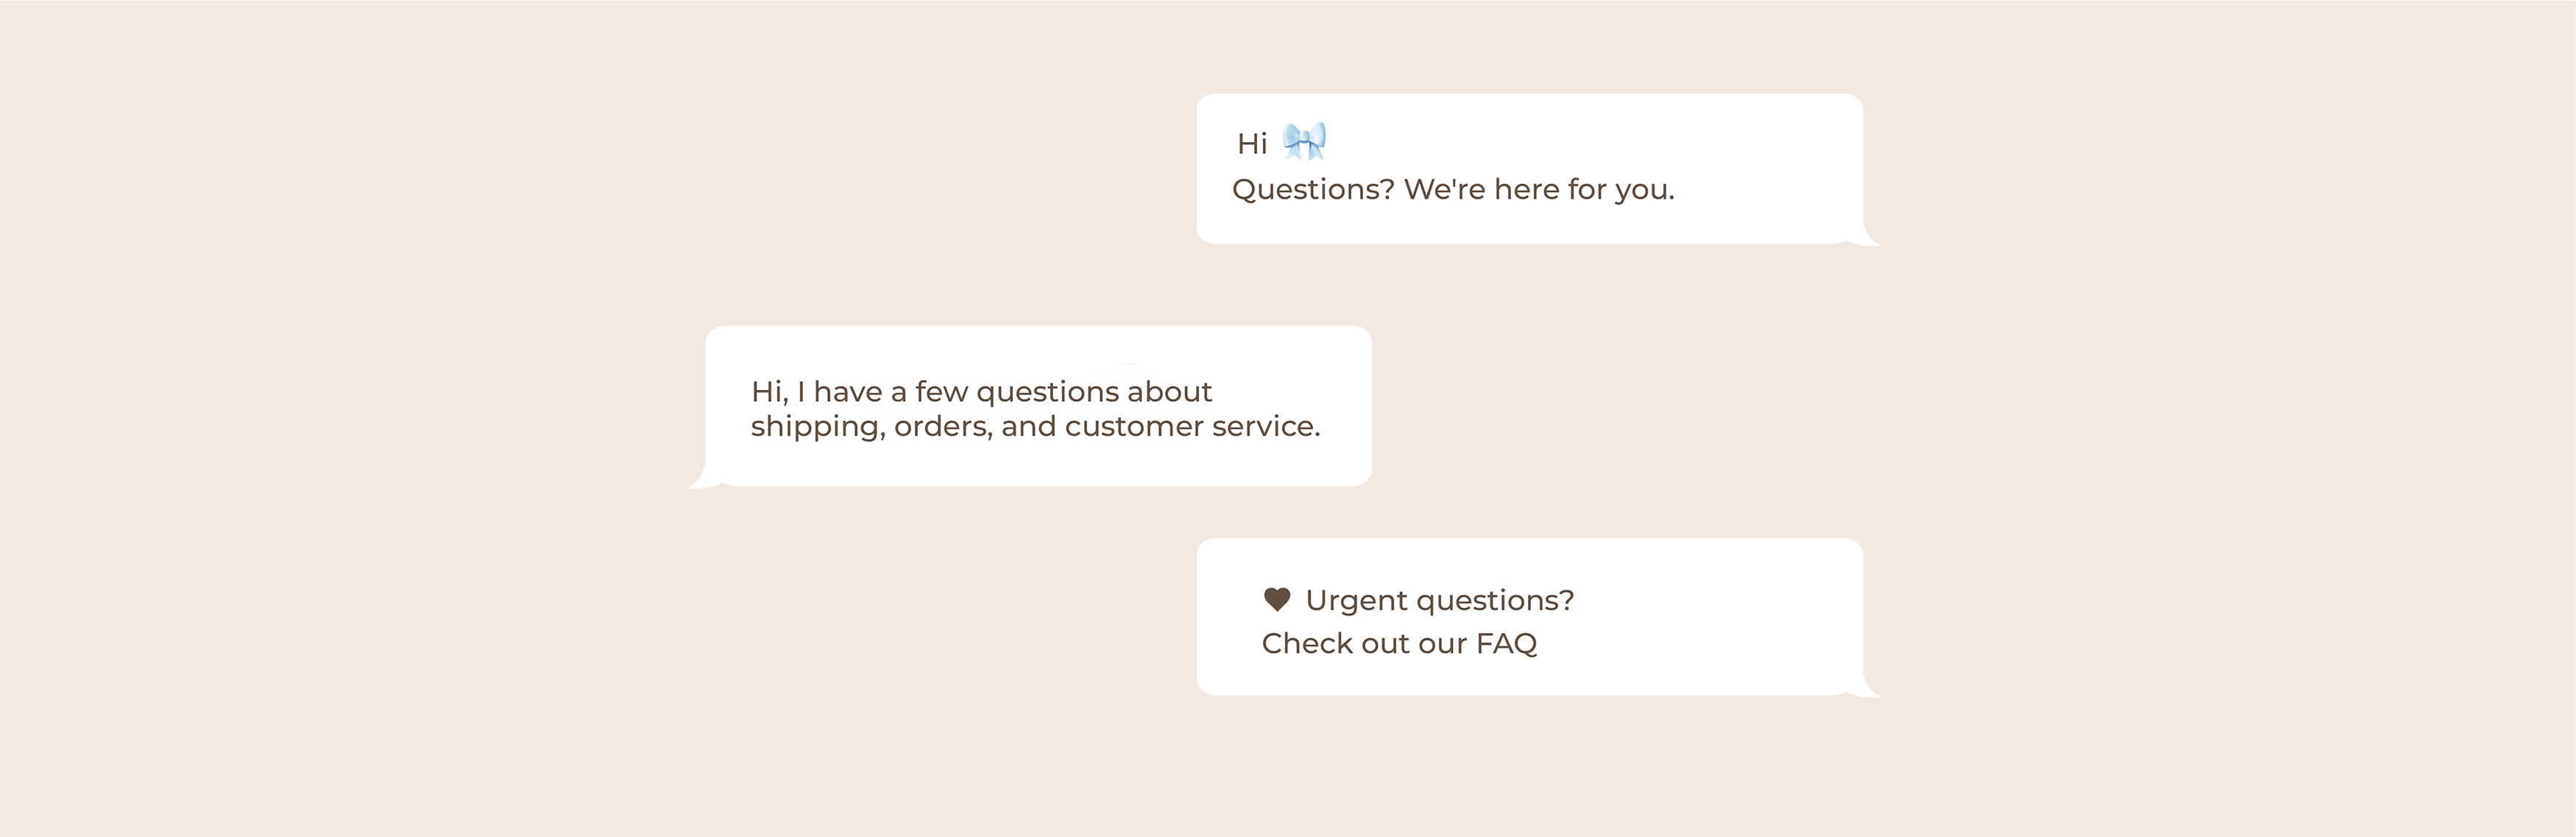This screenshot has height=837, width=2576.
Task: Open the "Check out our FAQ" link
Action: coord(1399,643)
